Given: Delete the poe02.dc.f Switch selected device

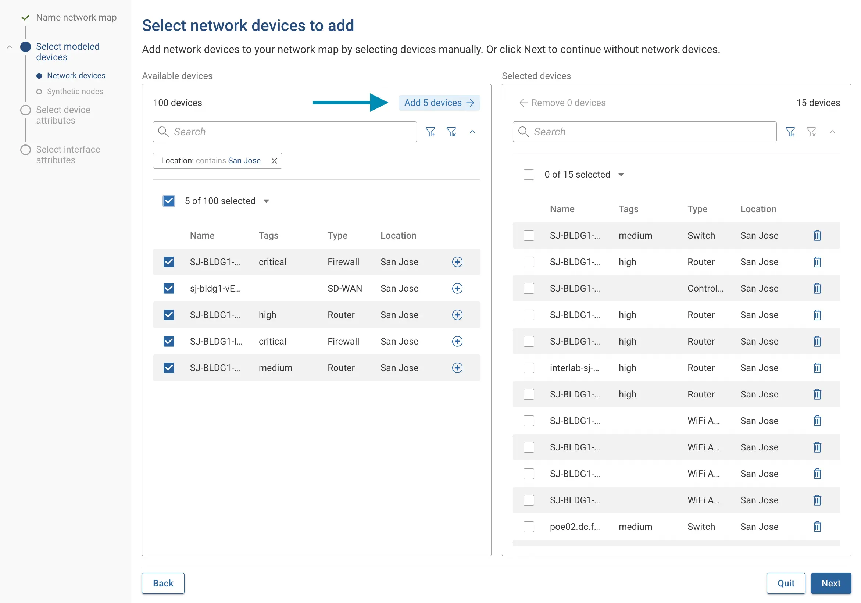Looking at the screenshot, I should point(817,527).
